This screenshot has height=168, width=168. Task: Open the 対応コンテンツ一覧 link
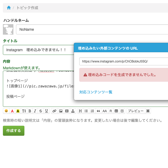[96, 92]
